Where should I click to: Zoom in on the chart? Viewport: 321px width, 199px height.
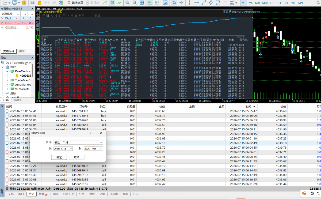coord(127,3)
